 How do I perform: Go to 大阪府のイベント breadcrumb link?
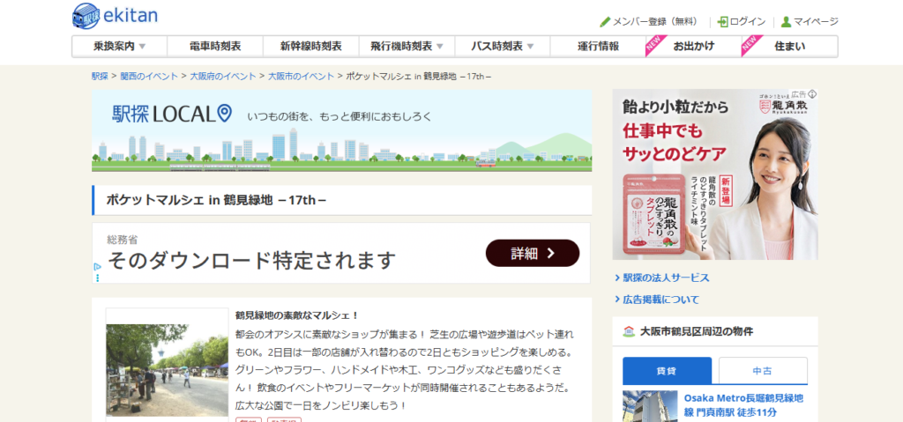pos(223,76)
